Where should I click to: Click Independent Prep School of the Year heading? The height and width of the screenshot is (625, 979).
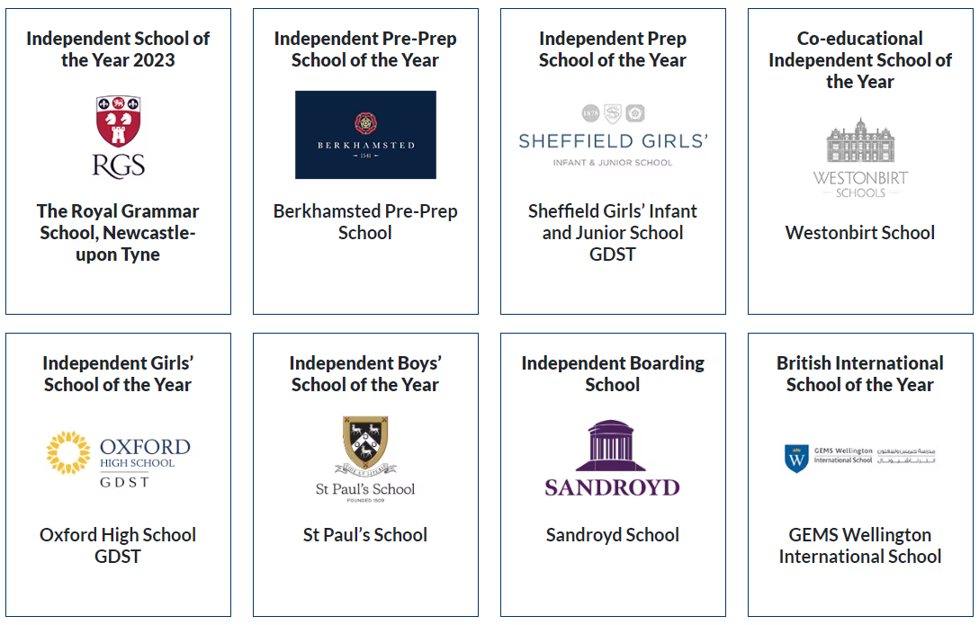tap(613, 49)
